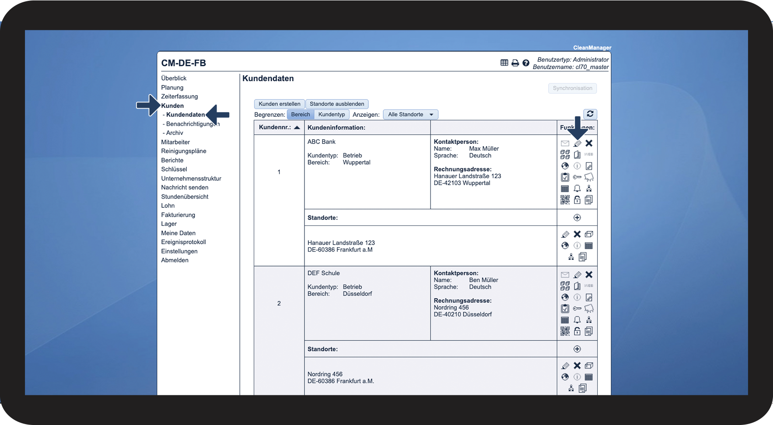
Task: Click the open padlock icon for ABC Bank
Action: click(577, 200)
